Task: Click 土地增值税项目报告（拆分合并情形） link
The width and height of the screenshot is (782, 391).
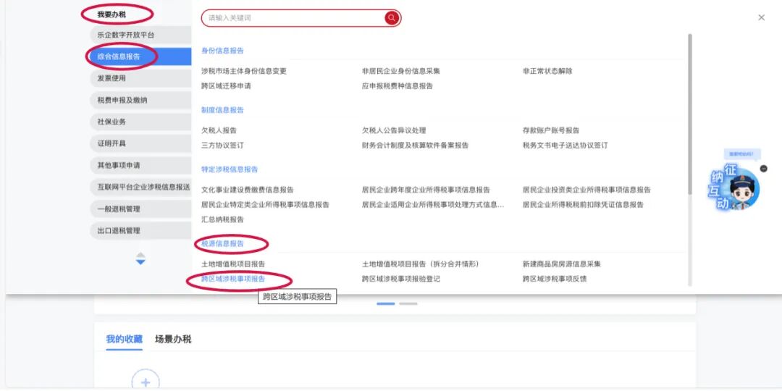Action: tap(421, 264)
